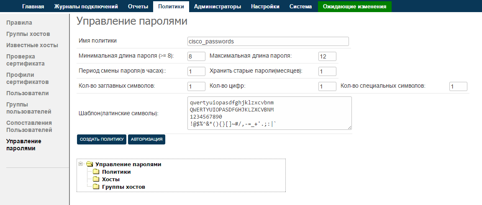The height and width of the screenshot is (205, 482).
Task: Click the Хосты folder icon in tree
Action: click(96, 180)
